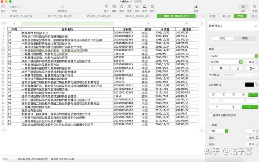This screenshot has width=259, height=162.
Task: Click the 文本 text box toolbar icon
Action: tap(129, 7)
